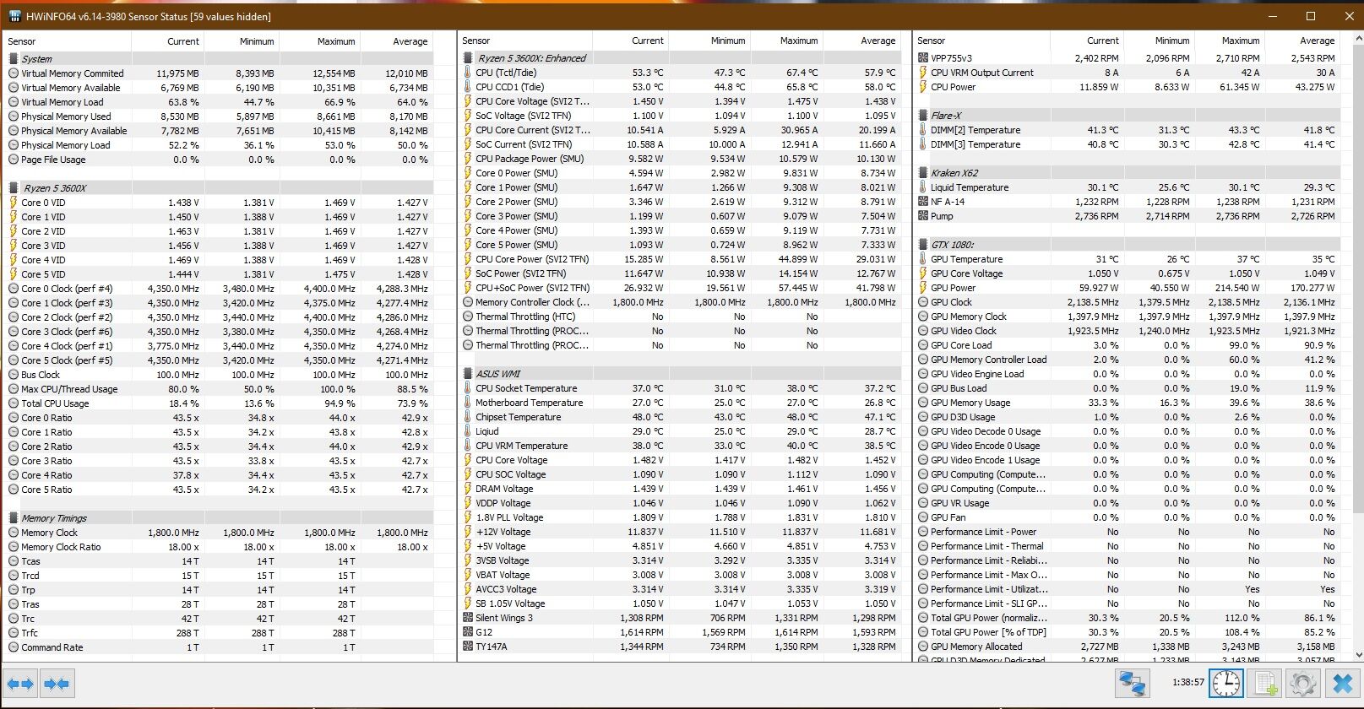Select the GPU Core Load row
Screen dimensions: 1364x709
coord(1129,345)
